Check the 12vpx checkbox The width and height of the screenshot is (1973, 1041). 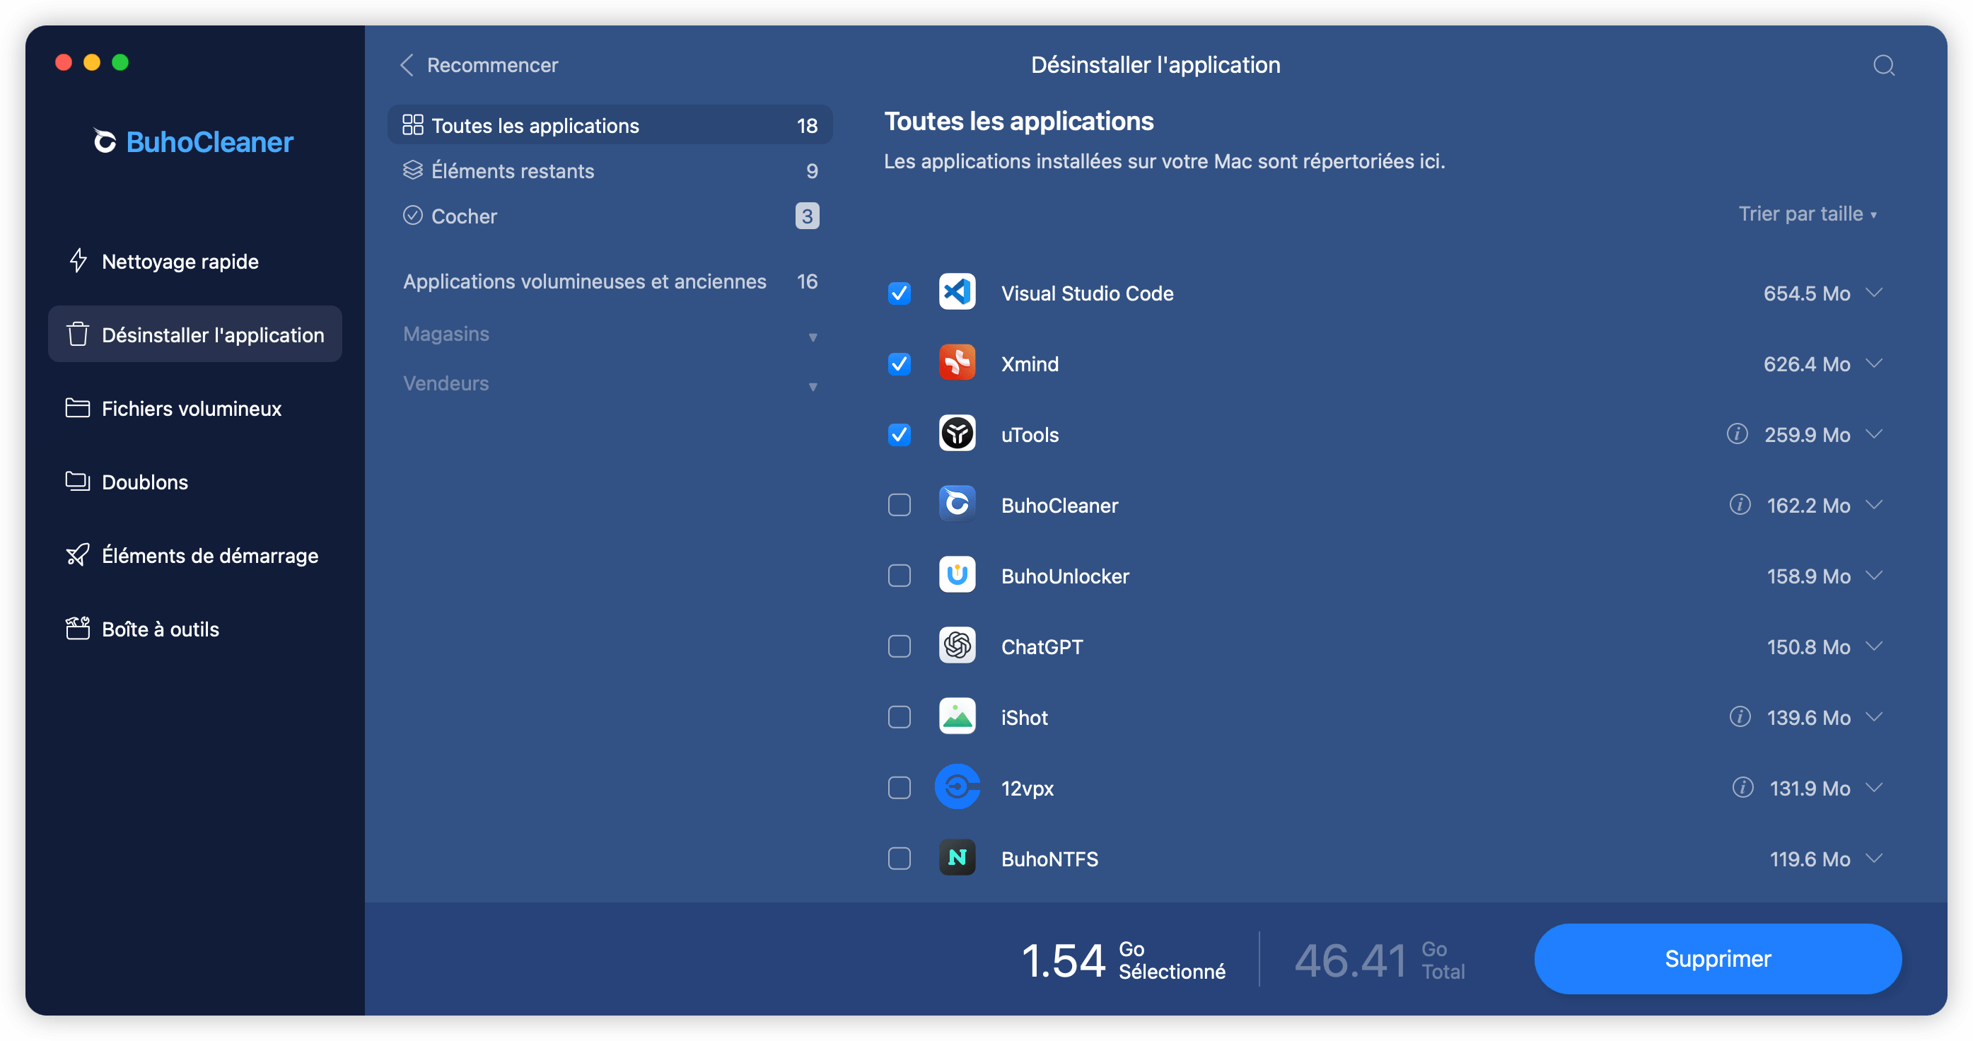pyautogui.click(x=900, y=787)
